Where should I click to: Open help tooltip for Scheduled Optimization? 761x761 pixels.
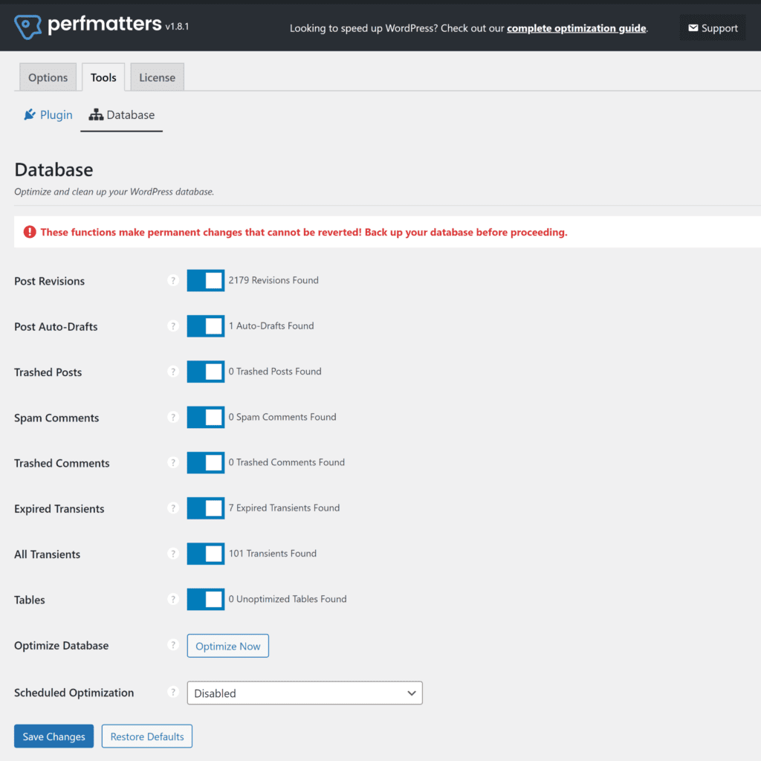172,692
